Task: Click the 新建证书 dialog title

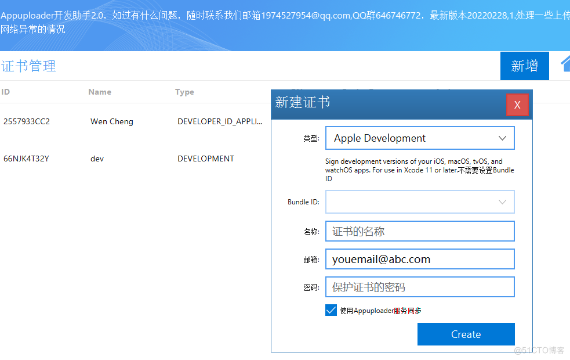Action: (303, 102)
